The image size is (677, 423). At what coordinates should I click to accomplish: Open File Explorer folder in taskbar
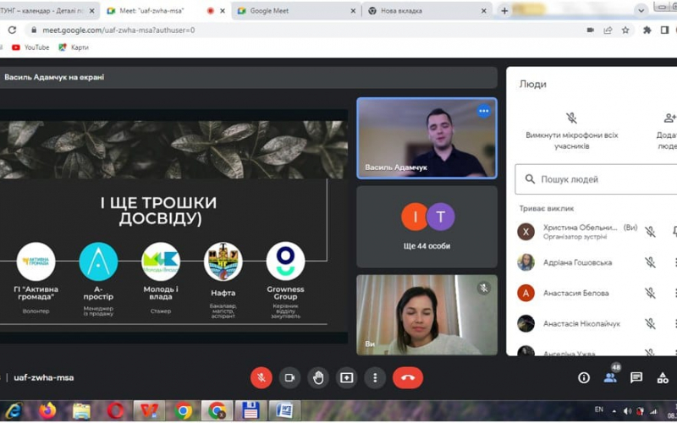81,410
